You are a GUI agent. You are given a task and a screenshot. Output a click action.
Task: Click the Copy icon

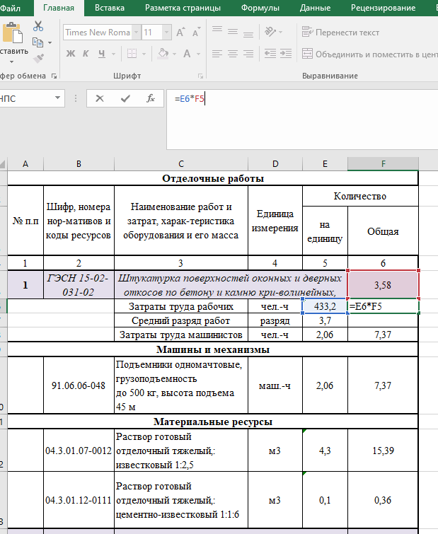tap(38, 42)
